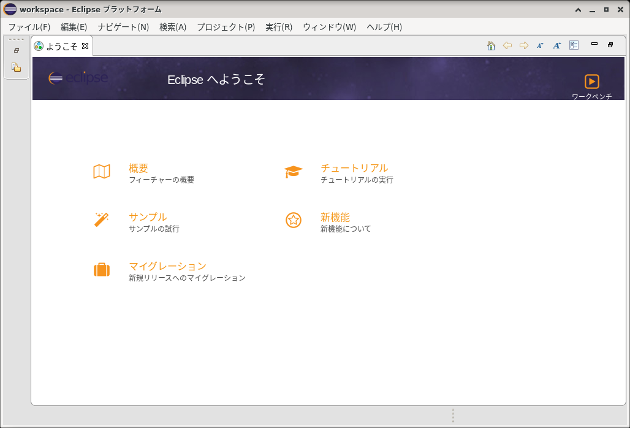Click the サンプルの試行 description text
Viewport: 630px width, 428px height.
tap(154, 229)
